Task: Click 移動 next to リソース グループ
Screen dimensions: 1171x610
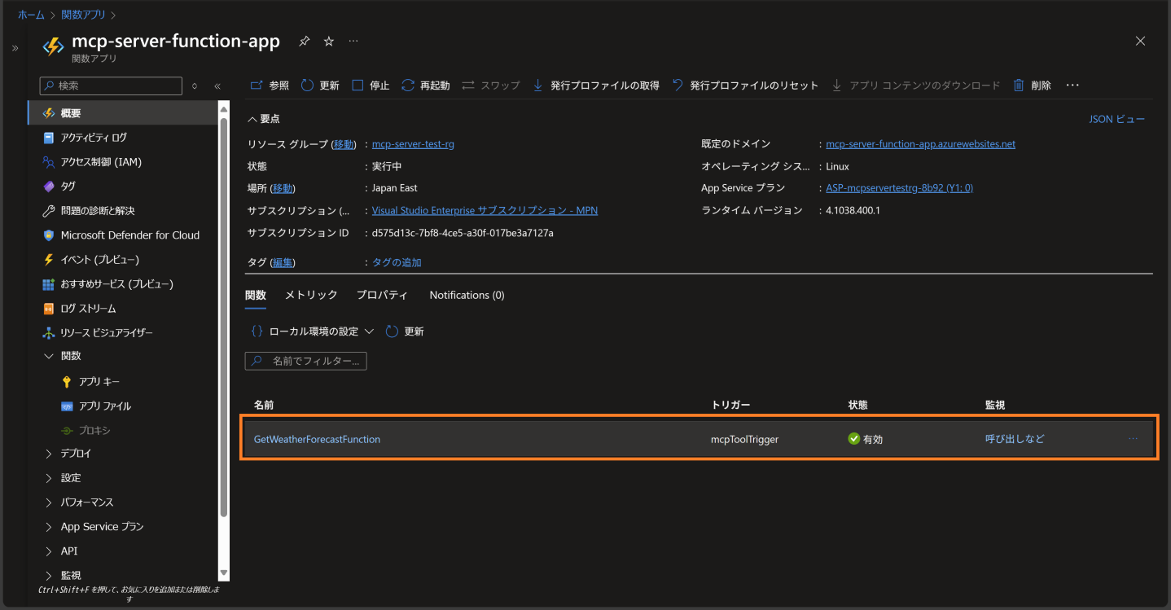Action: point(344,144)
